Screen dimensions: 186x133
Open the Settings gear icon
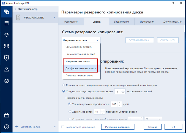tap(7, 81)
